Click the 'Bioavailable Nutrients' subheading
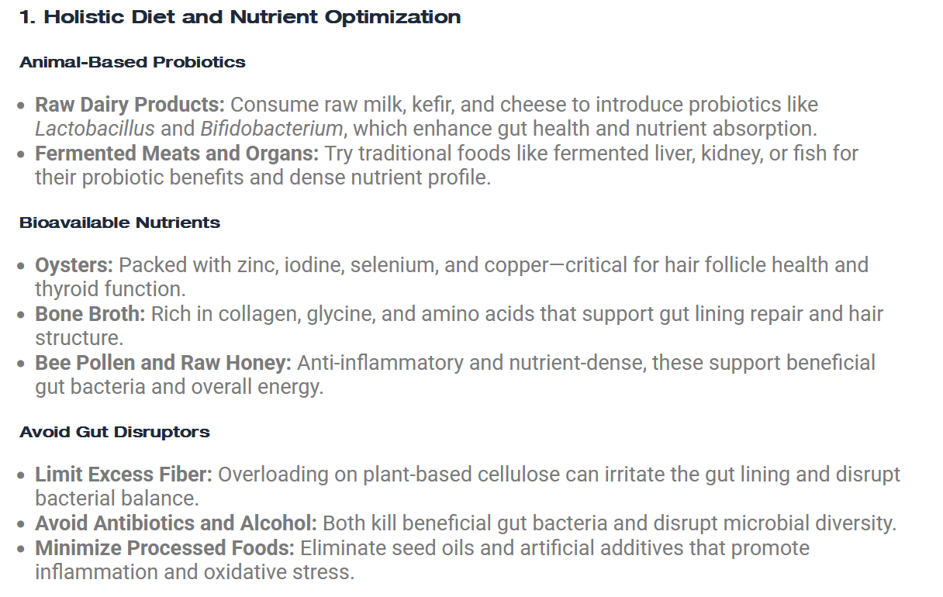The width and height of the screenshot is (943, 597). [119, 223]
